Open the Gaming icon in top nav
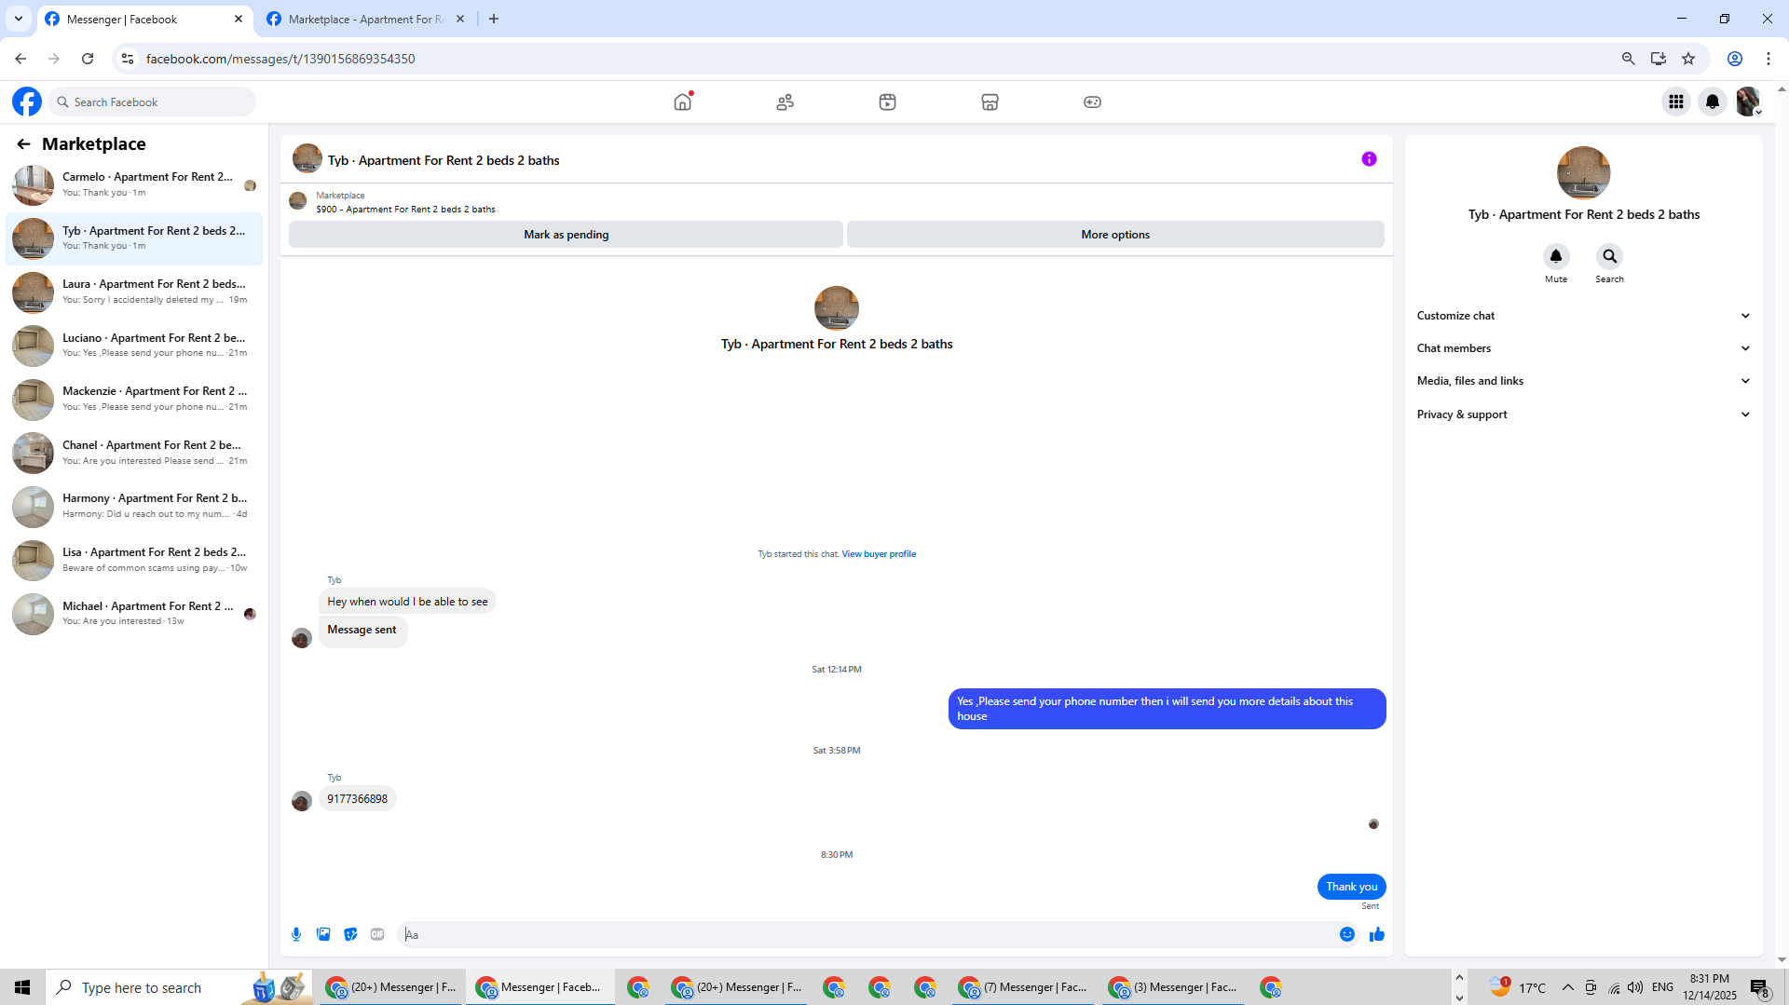Viewport: 1789px width, 1005px height. (x=1093, y=102)
